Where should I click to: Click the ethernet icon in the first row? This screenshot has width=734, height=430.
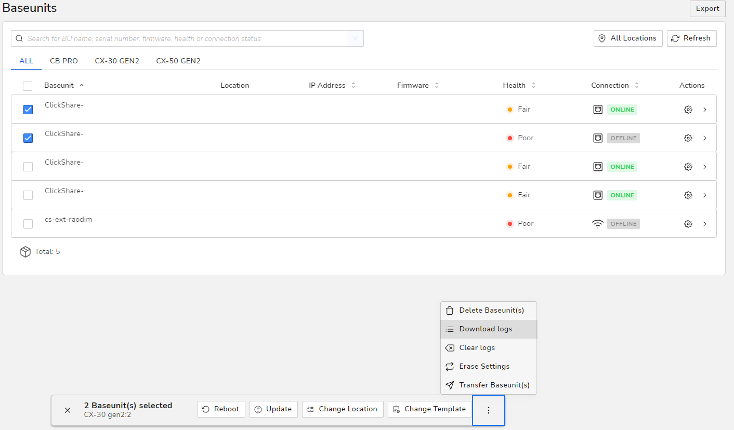(x=598, y=110)
